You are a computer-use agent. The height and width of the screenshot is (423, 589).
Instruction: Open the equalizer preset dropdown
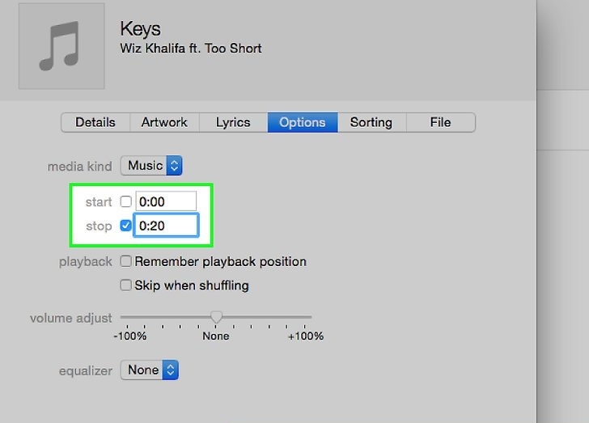point(150,370)
